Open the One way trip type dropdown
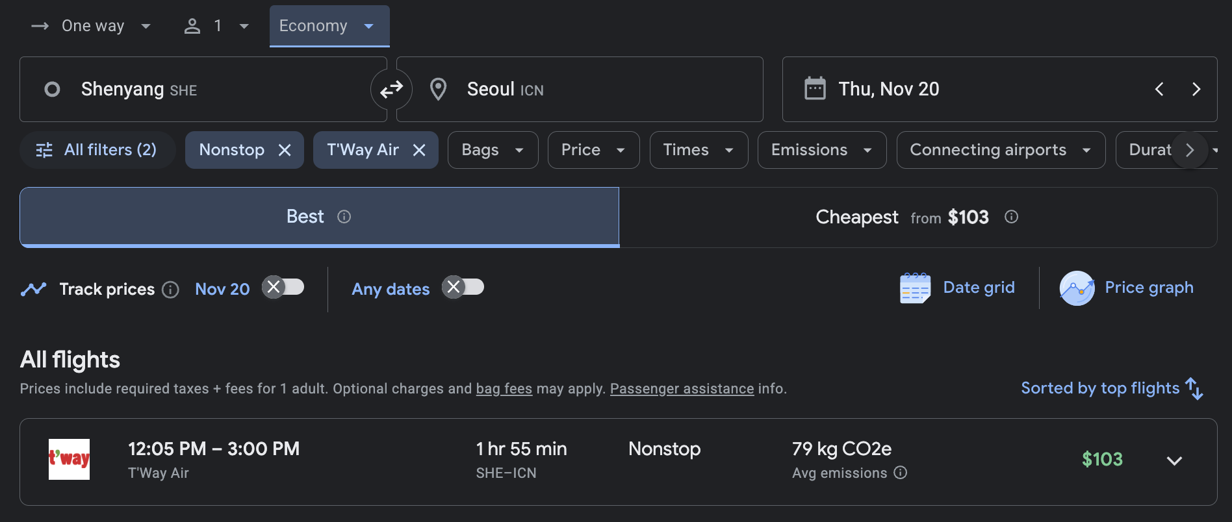 pos(92,26)
